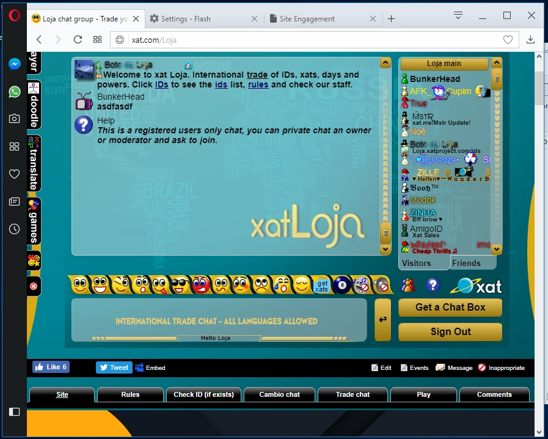Open the tab menu in the title bar

click(458, 15)
